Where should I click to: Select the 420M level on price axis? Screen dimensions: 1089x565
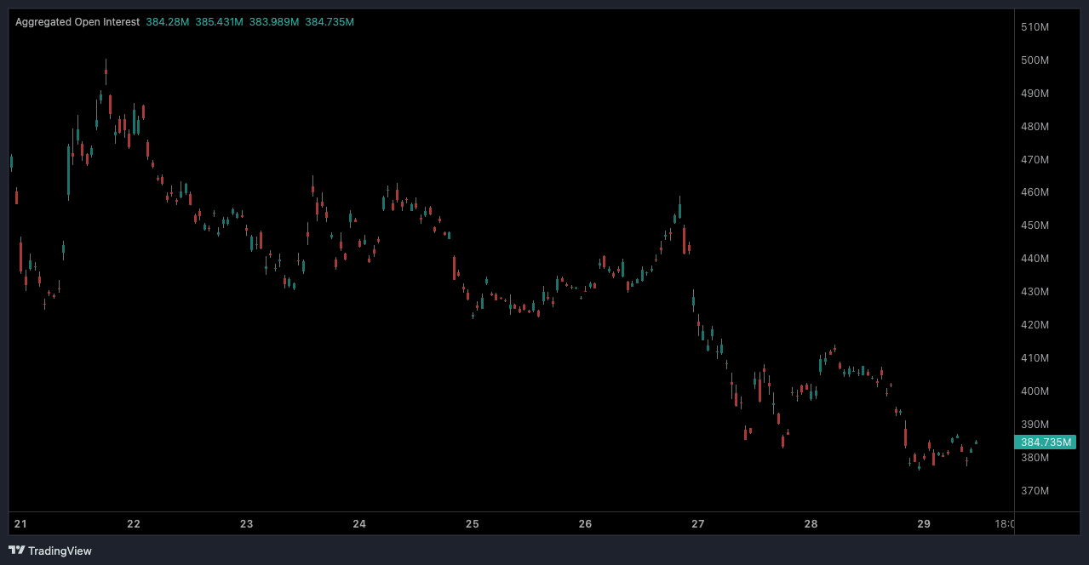1034,325
